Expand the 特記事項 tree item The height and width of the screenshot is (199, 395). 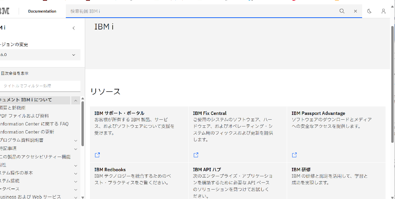[76, 149]
